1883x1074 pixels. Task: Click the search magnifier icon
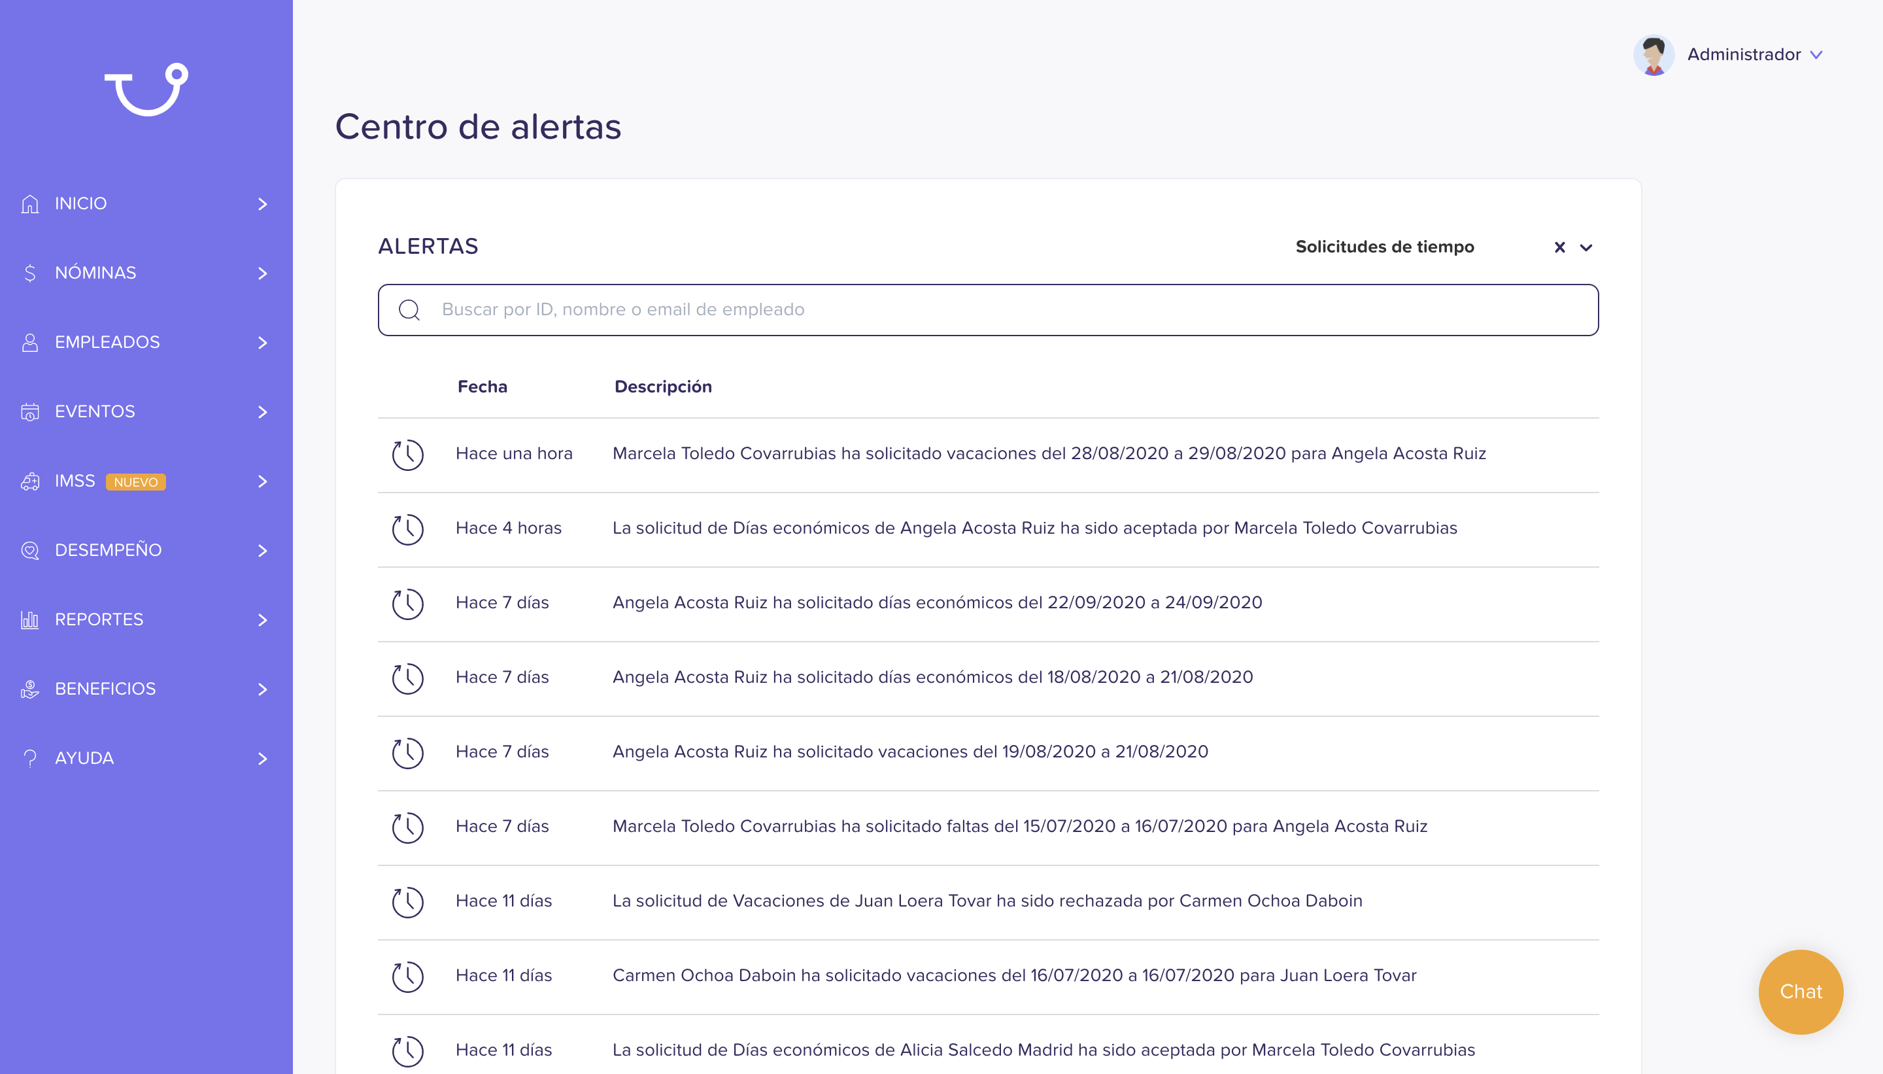tap(409, 310)
